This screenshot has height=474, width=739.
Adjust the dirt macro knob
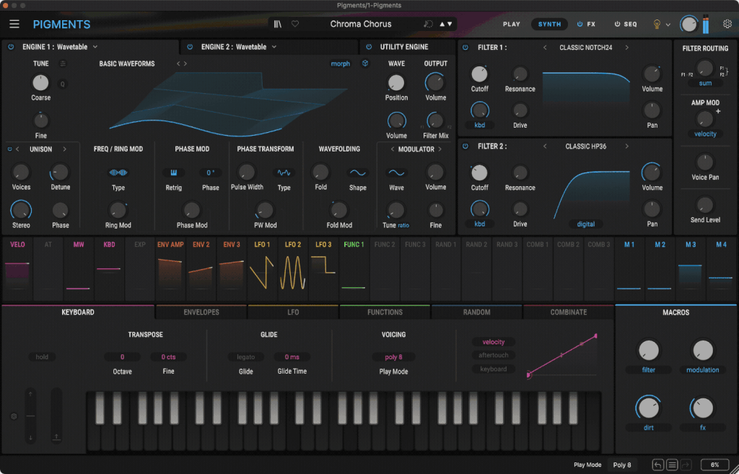[649, 408]
